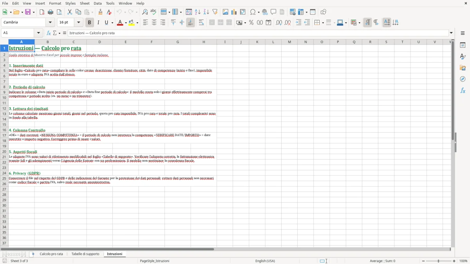Image resolution: width=470 pixels, height=264 pixels.
Task: Export directly as PDF
Action: click(42, 12)
